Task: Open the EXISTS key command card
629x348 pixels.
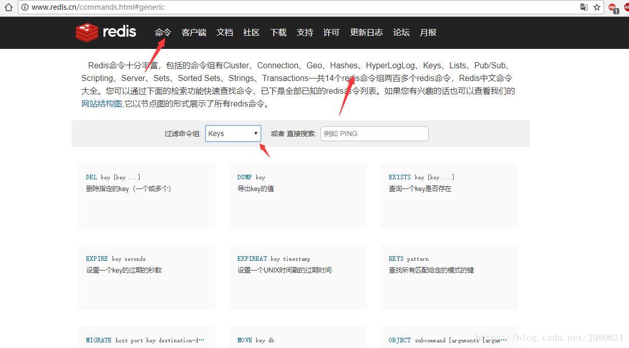Action: point(450,196)
